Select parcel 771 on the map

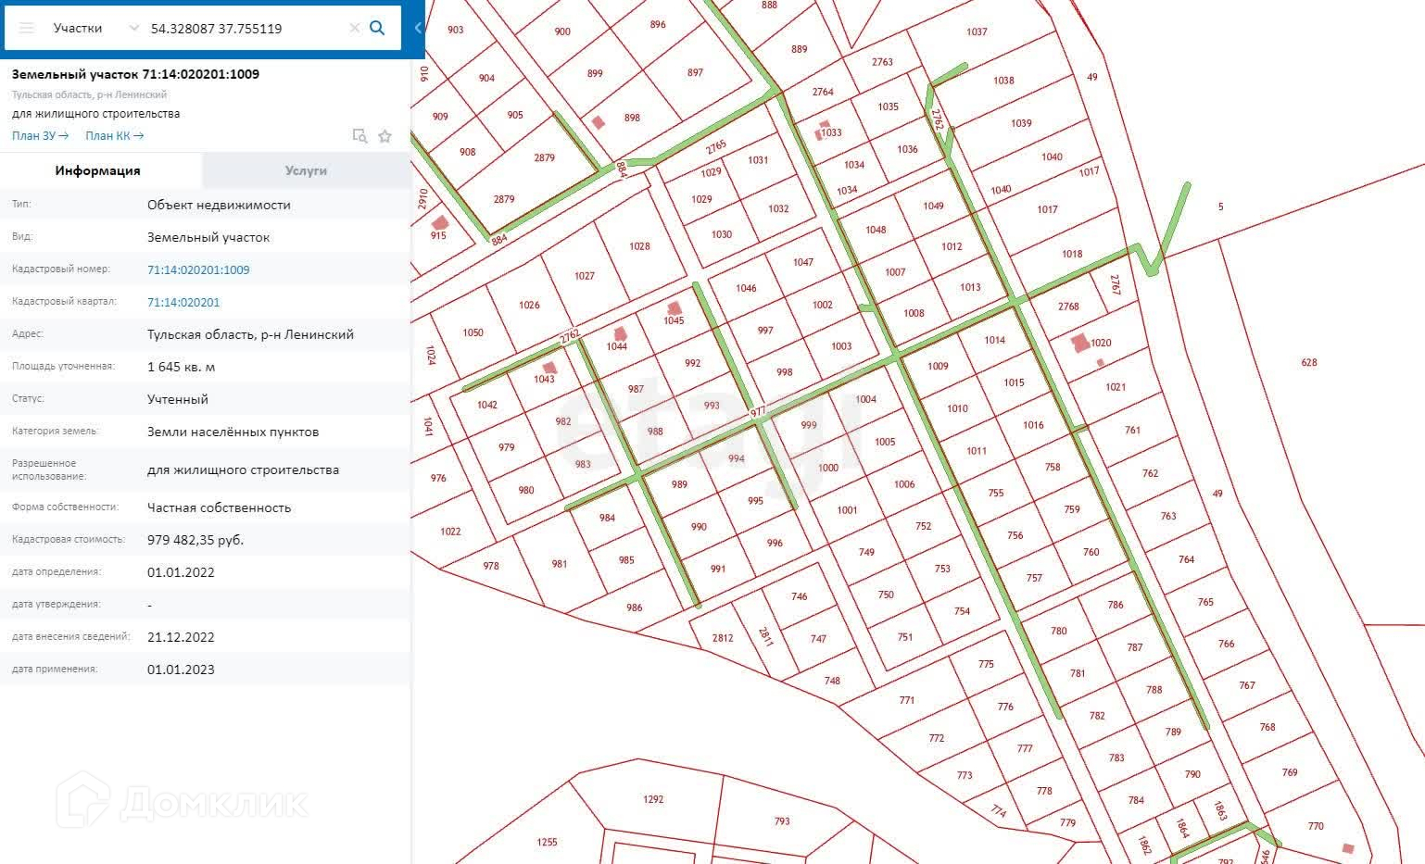point(906,700)
